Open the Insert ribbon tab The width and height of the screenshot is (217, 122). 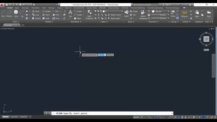tap(17, 8)
